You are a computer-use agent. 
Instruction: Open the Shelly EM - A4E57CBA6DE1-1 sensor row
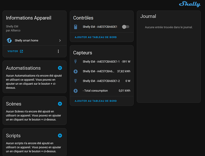[x=102, y=61]
